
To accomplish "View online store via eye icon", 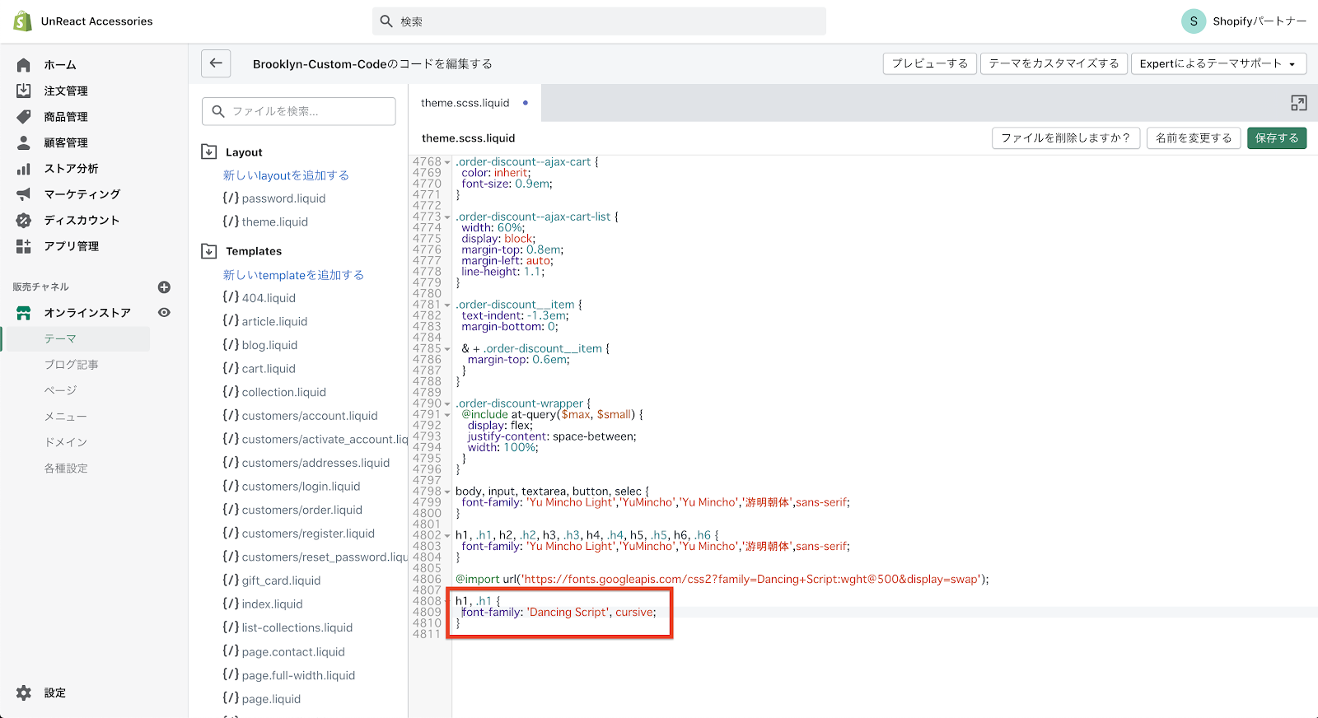I will tap(164, 313).
